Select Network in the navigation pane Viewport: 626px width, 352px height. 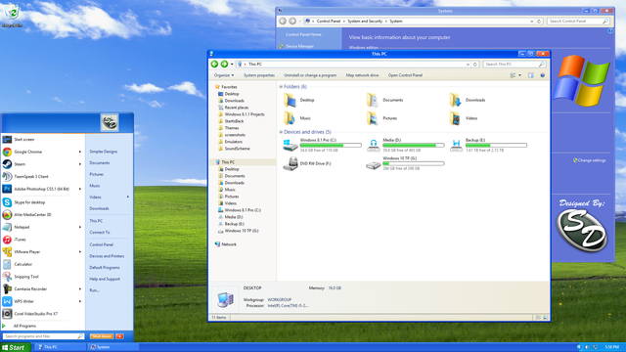pos(228,244)
